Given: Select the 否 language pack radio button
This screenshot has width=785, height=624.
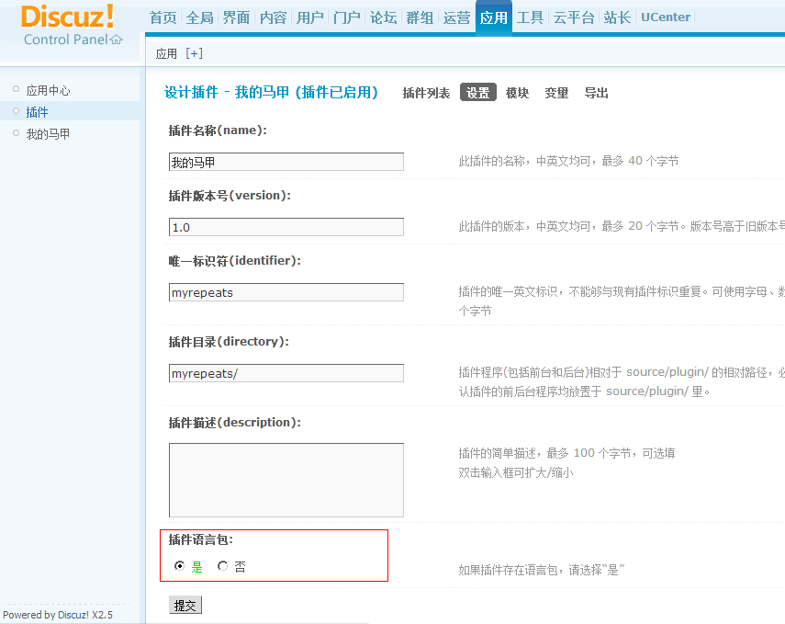Looking at the screenshot, I should tap(222, 567).
